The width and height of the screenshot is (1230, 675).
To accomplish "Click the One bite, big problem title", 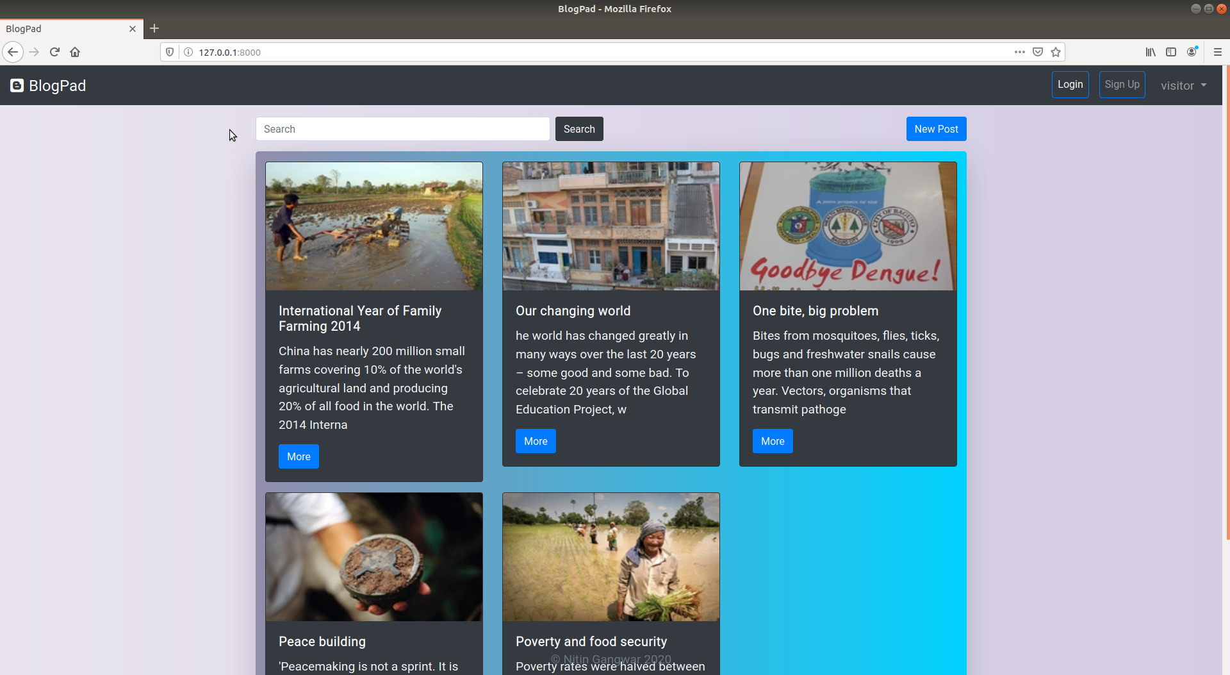I will coord(816,311).
